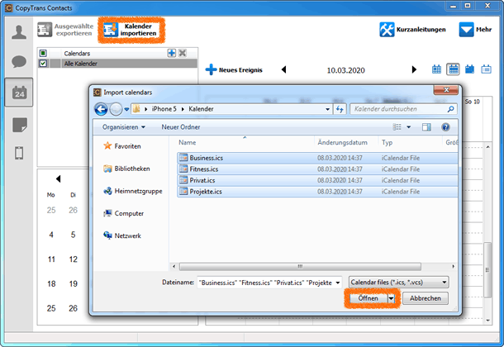Open Netzwerk in navigation pane
This screenshot has height=347, width=504.
click(122, 235)
